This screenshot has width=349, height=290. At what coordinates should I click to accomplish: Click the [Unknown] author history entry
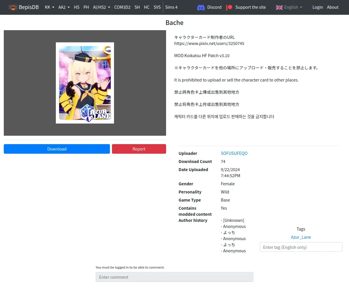(x=233, y=220)
